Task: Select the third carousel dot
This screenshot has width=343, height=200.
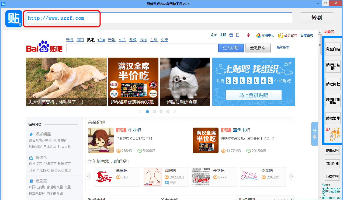Action: point(161,111)
